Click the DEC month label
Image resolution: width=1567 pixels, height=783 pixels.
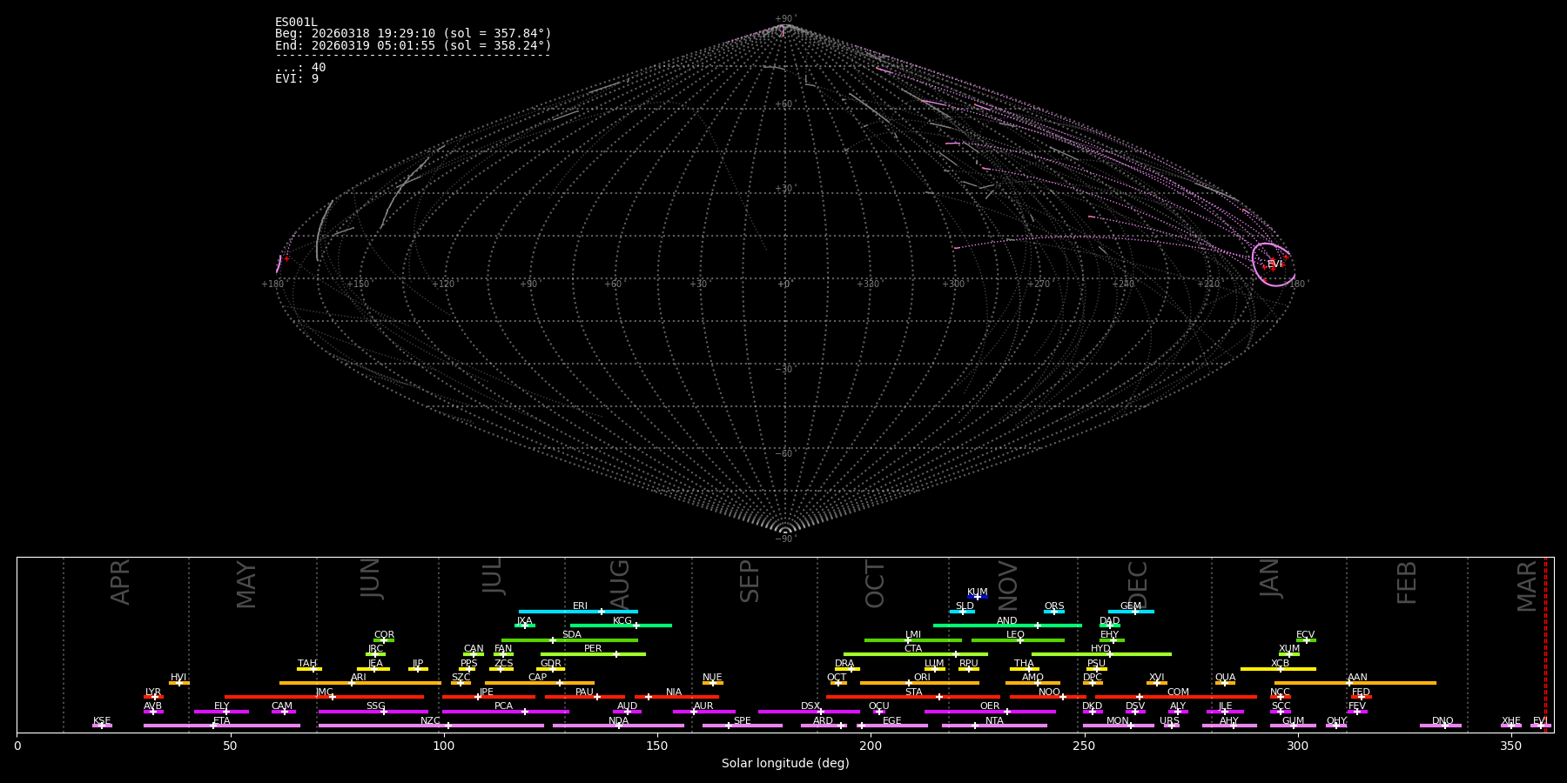pos(1138,585)
